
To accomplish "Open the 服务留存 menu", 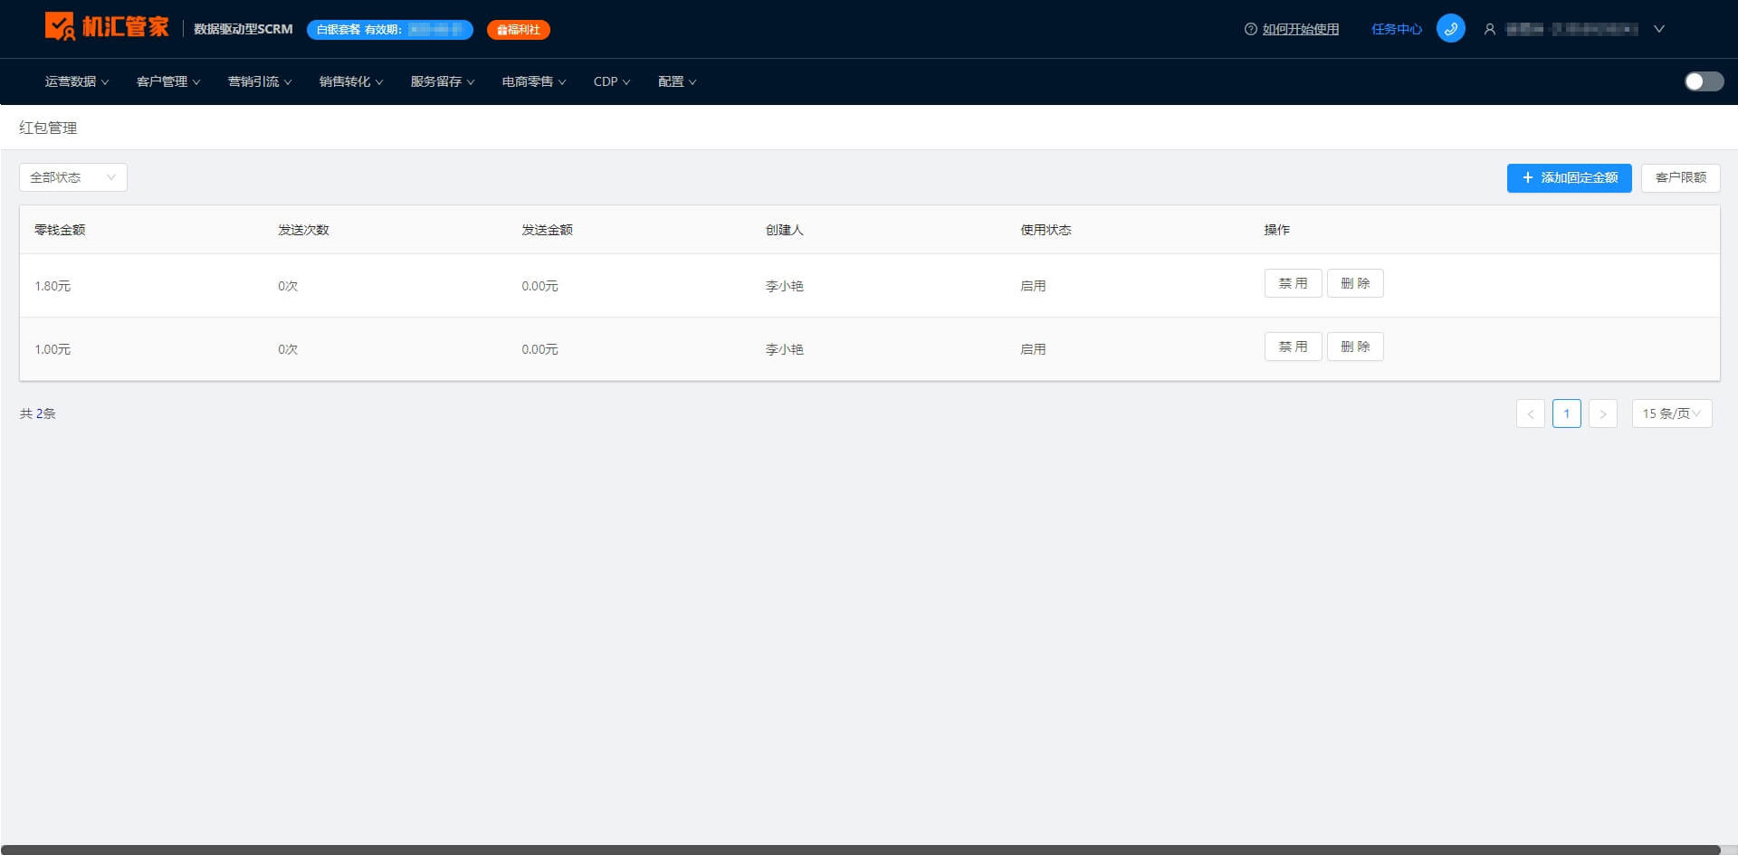I will click(x=443, y=81).
